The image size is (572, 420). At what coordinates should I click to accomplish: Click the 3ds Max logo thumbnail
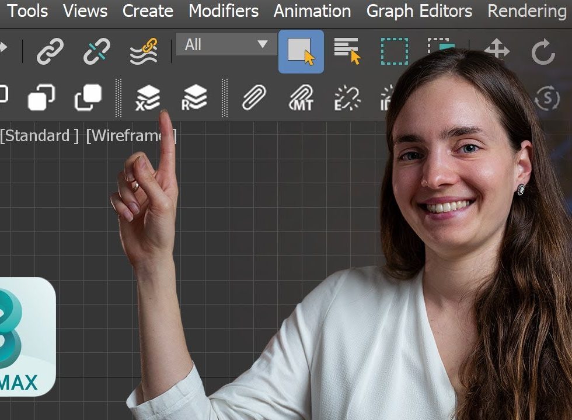(27, 337)
